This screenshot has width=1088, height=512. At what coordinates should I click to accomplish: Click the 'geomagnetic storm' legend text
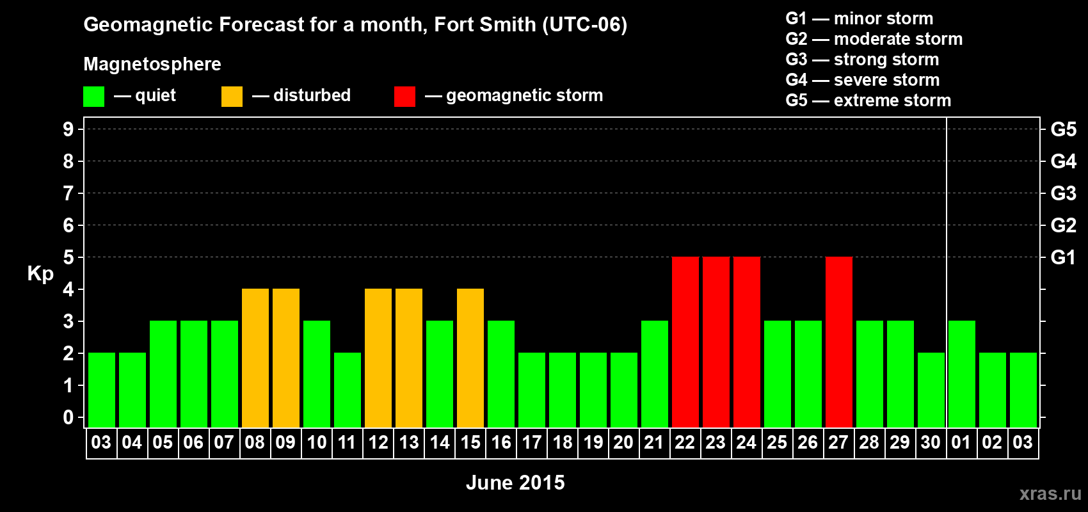tap(525, 95)
